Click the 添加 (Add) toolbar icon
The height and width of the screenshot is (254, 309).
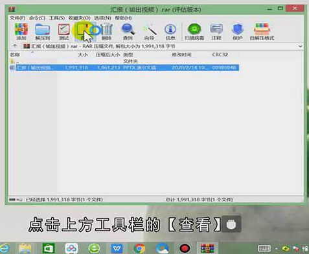(21, 32)
